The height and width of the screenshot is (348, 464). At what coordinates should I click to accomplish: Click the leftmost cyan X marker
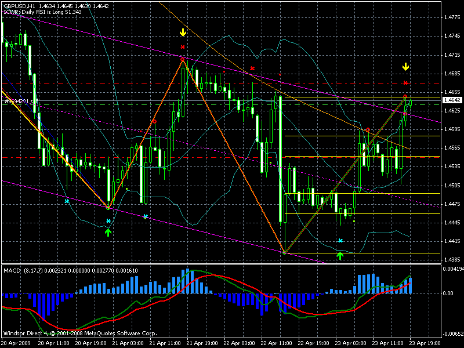(x=67, y=201)
